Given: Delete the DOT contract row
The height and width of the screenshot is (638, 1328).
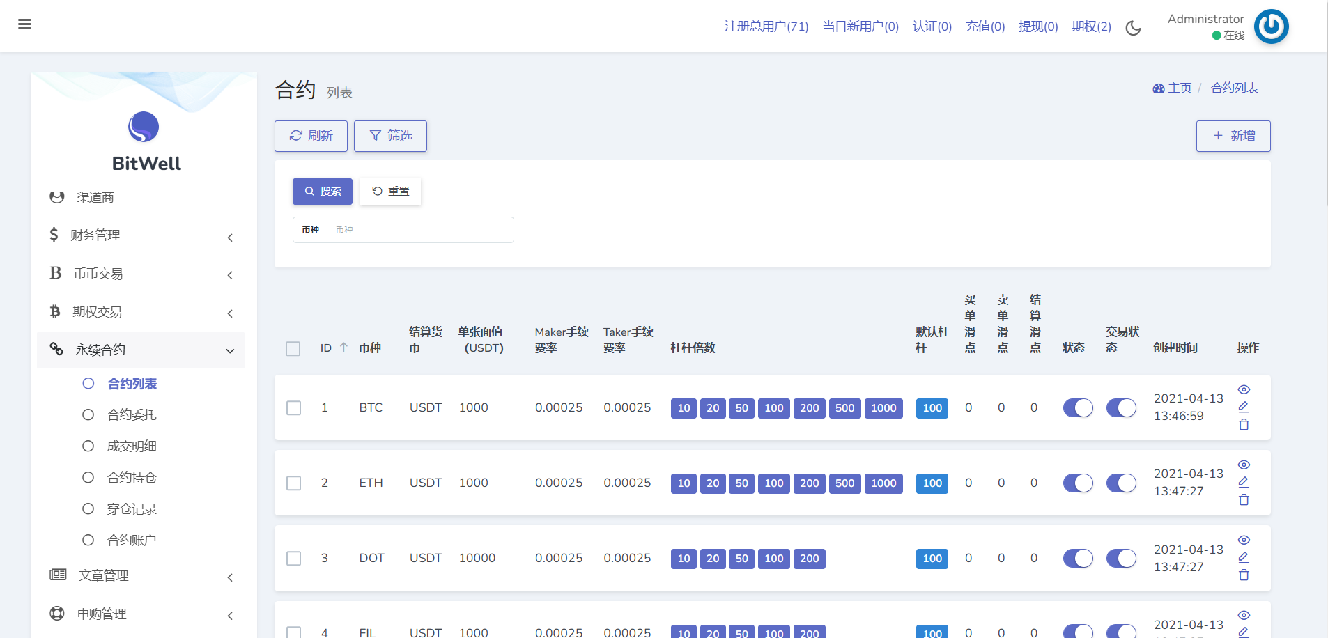Looking at the screenshot, I should (1244, 575).
